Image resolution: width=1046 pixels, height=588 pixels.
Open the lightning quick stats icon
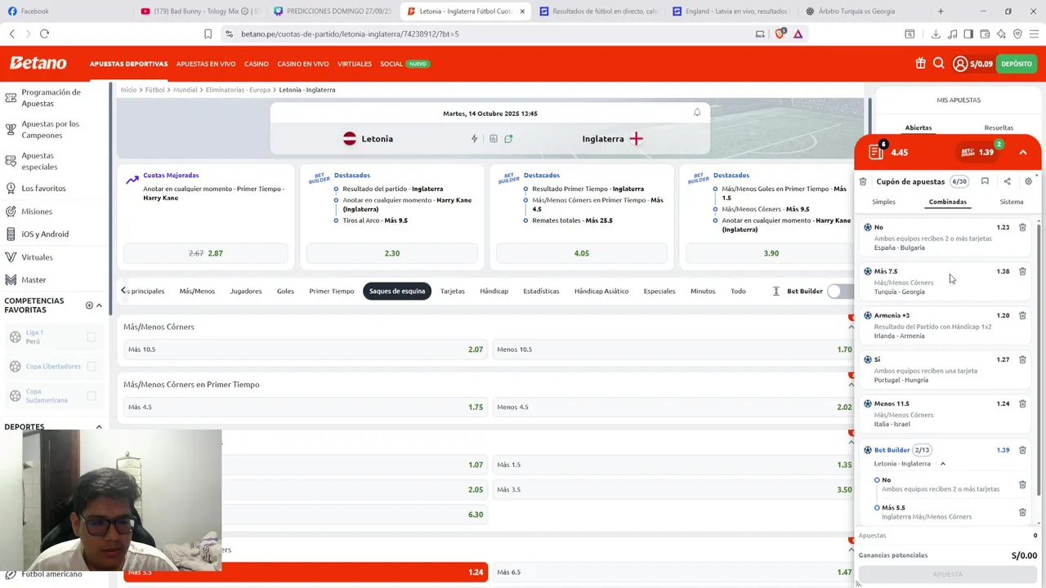pyautogui.click(x=474, y=139)
